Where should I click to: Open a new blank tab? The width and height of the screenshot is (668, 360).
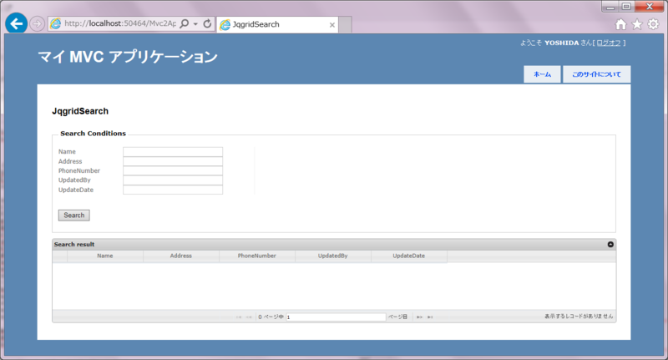tap(345, 25)
